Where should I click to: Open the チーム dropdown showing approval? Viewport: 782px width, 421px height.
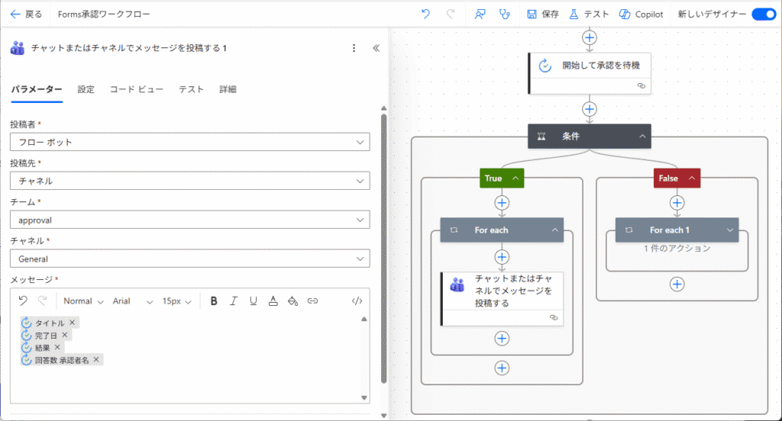pos(190,220)
